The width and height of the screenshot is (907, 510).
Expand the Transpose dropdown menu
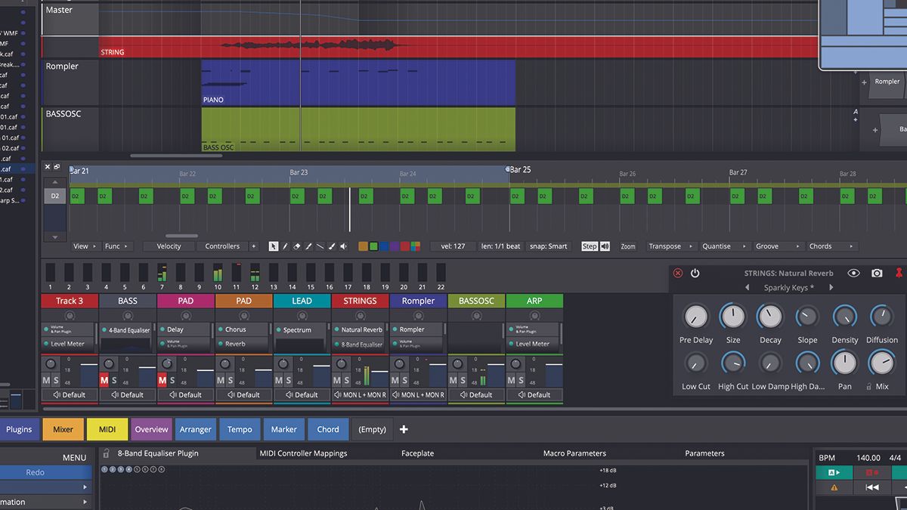(670, 246)
